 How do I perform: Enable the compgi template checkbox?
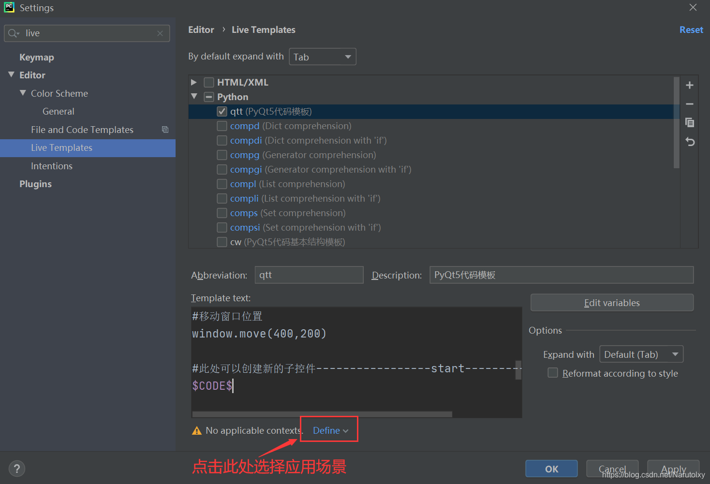click(222, 169)
